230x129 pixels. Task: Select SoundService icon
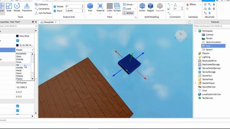pyautogui.click(x=200, y=87)
